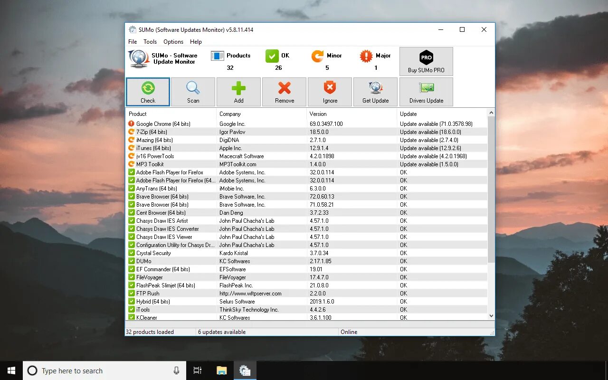Click the Remove red X button
The image size is (608, 380).
[x=284, y=92]
